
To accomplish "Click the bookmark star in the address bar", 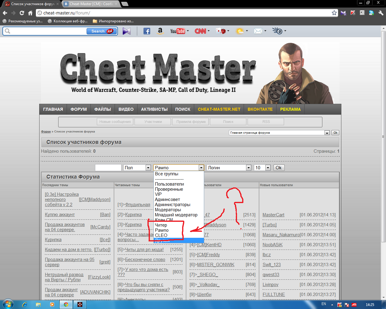I will click(x=334, y=13).
